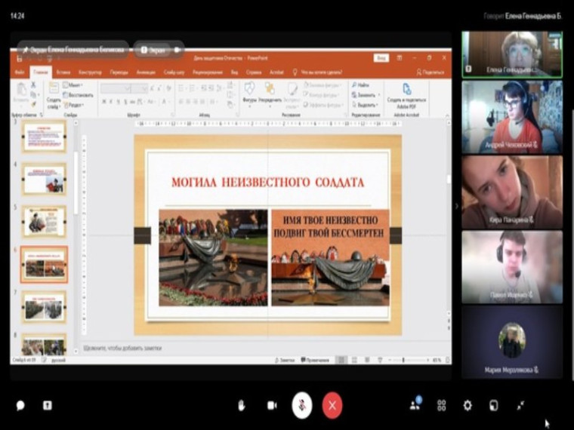Click the Cut scissors icon
The image size is (574, 430).
coord(33,84)
